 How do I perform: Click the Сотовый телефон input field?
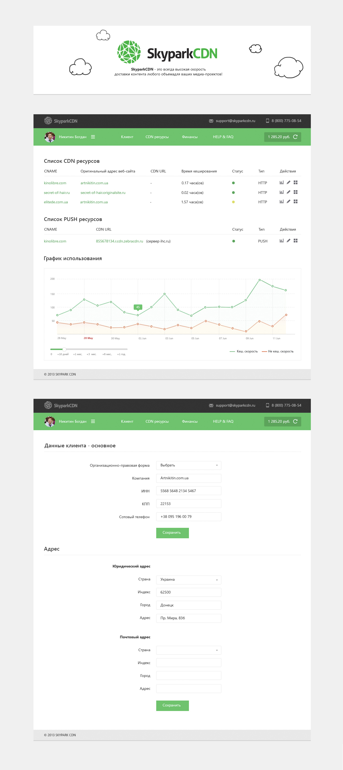pos(189,517)
